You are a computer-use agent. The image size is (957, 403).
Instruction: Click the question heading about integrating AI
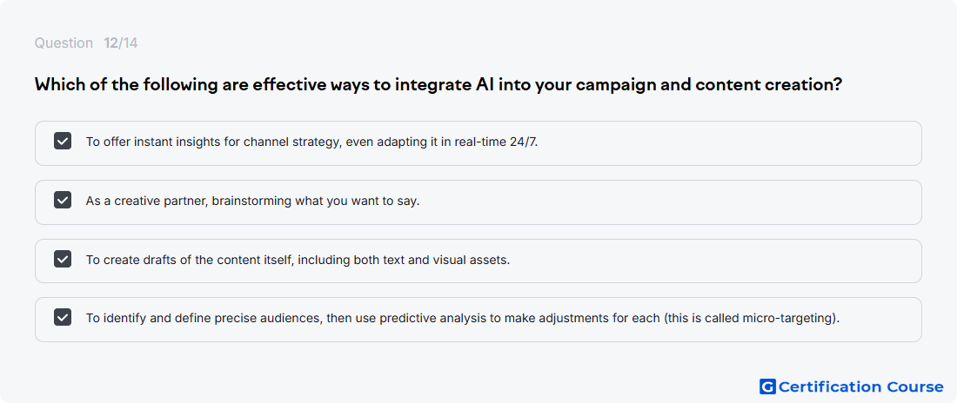pos(438,85)
